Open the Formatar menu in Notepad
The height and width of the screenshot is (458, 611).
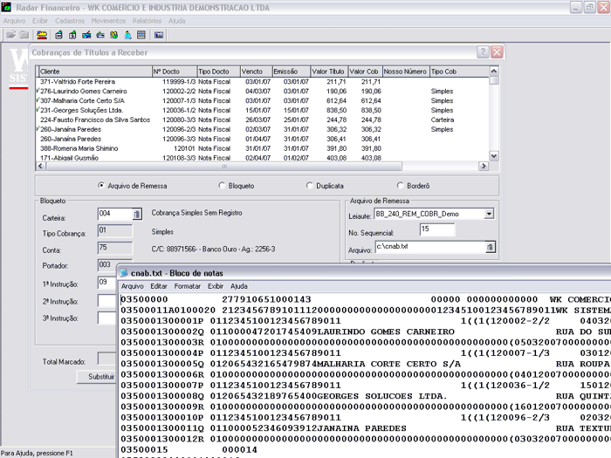[x=187, y=286]
